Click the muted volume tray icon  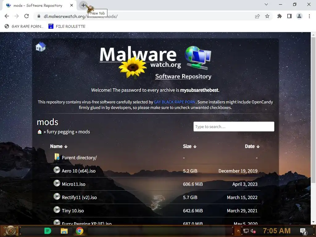point(253,231)
